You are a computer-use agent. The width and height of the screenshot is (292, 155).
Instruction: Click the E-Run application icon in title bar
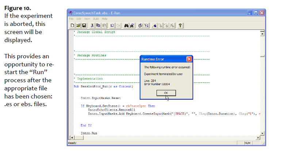(x=70, y=13)
